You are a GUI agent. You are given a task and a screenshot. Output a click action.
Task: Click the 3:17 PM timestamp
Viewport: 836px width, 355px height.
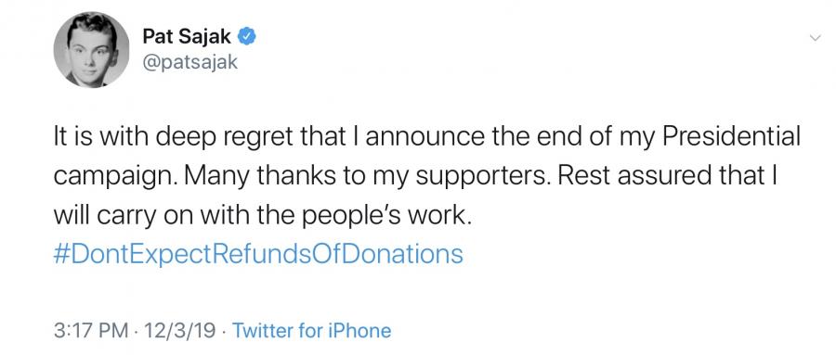(x=91, y=331)
